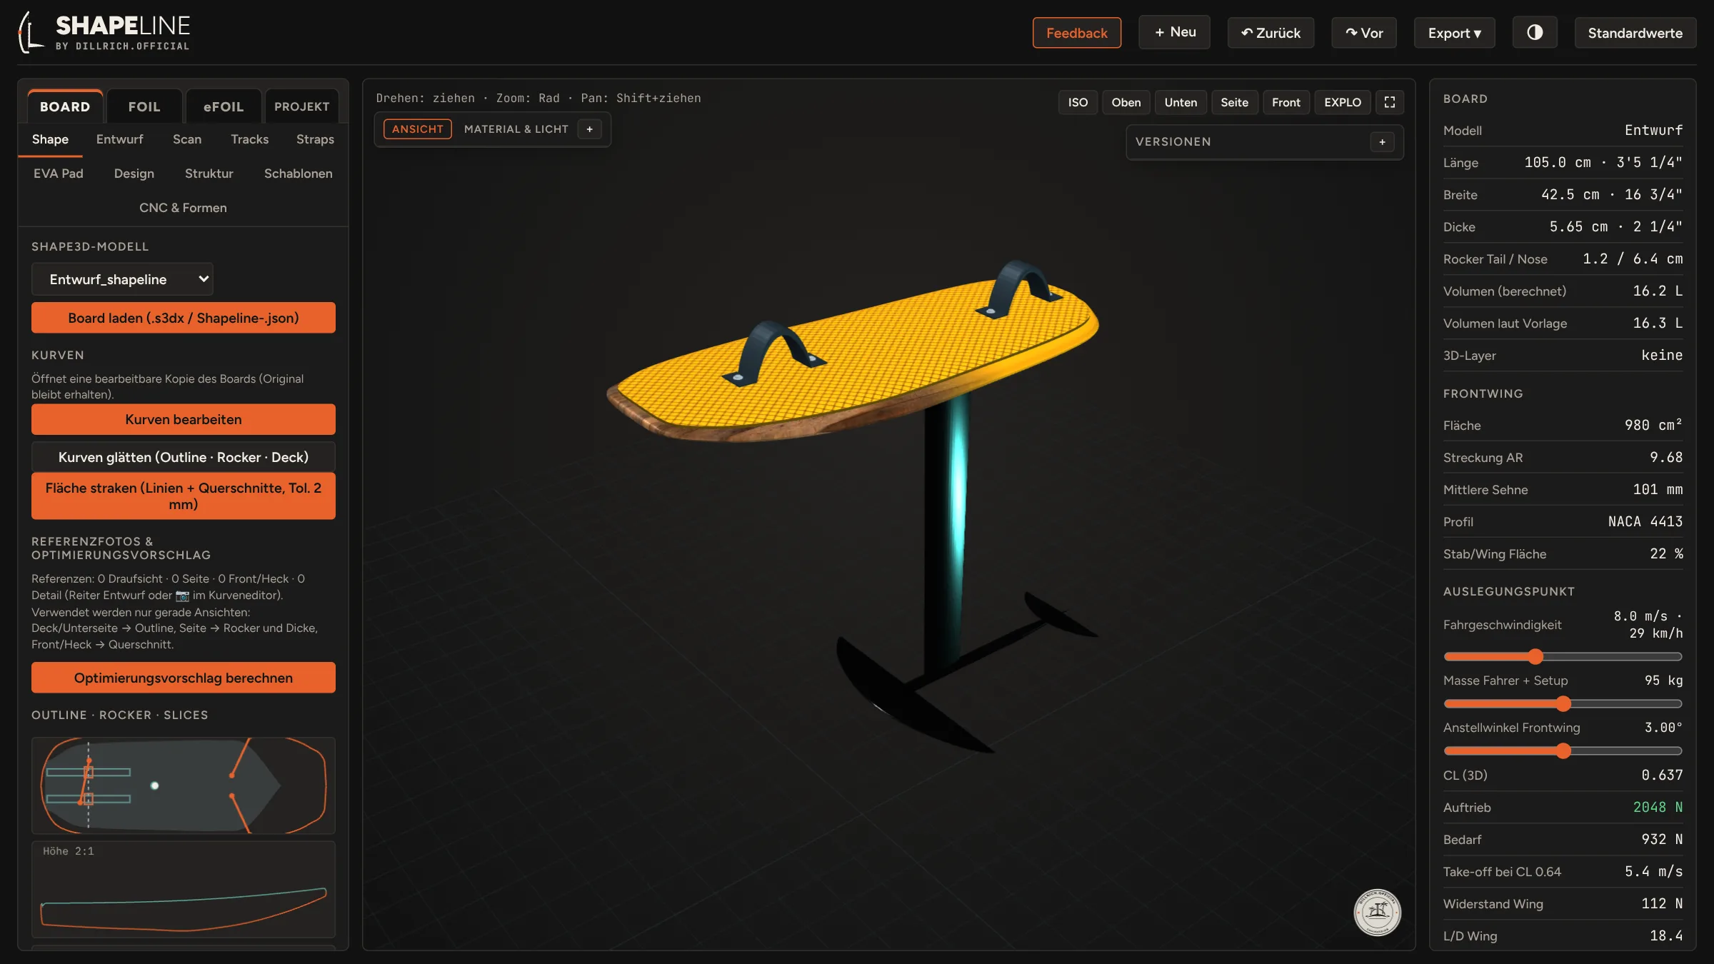Redo with the Vor button
The width and height of the screenshot is (1714, 964).
pos(1364,33)
